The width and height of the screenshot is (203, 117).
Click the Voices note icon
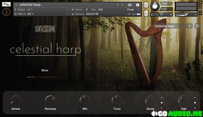(x=73, y=10)
